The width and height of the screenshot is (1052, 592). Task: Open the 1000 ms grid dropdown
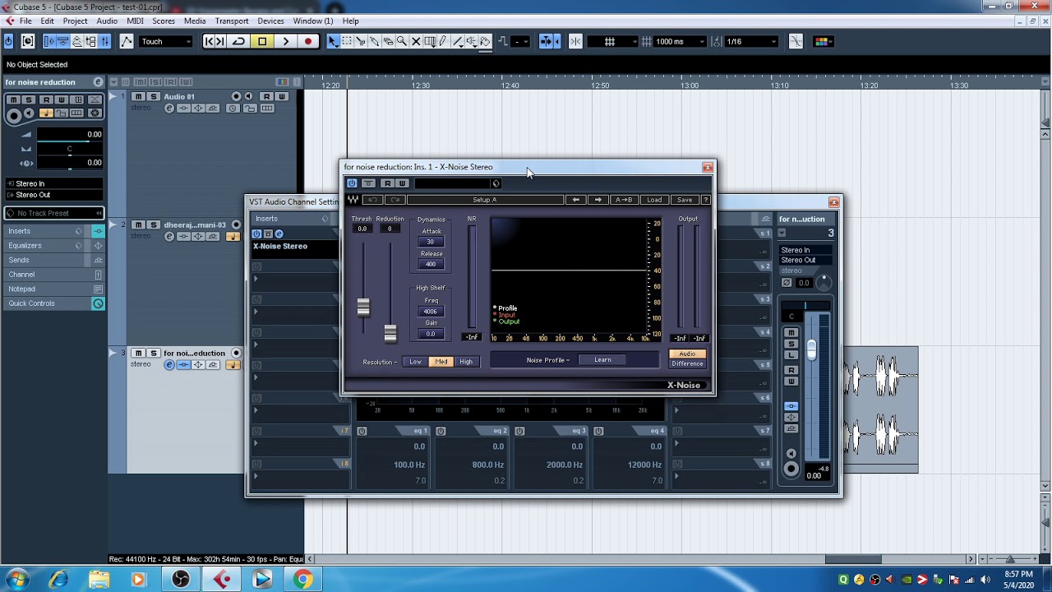[x=680, y=41]
